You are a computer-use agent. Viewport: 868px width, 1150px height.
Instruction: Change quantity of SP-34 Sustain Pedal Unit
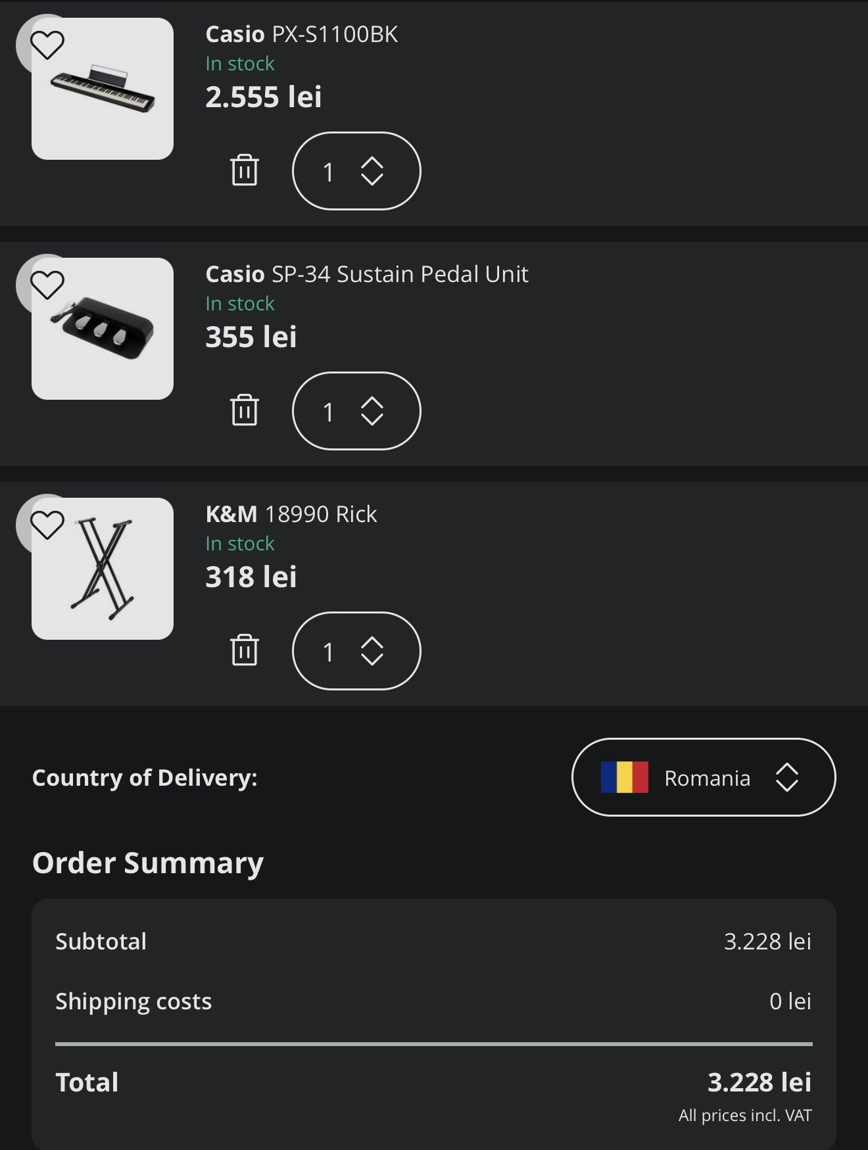[356, 411]
